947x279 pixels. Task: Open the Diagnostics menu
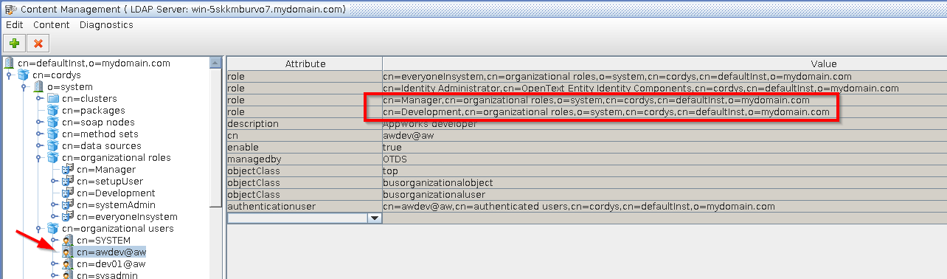pyautogui.click(x=106, y=24)
